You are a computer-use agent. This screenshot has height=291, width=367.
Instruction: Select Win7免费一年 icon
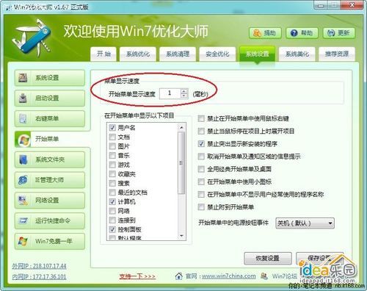click(23, 241)
